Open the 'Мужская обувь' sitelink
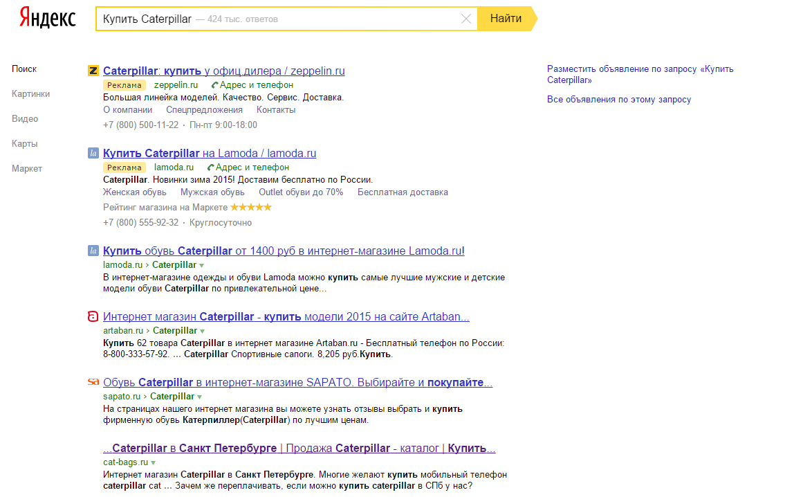 212,192
